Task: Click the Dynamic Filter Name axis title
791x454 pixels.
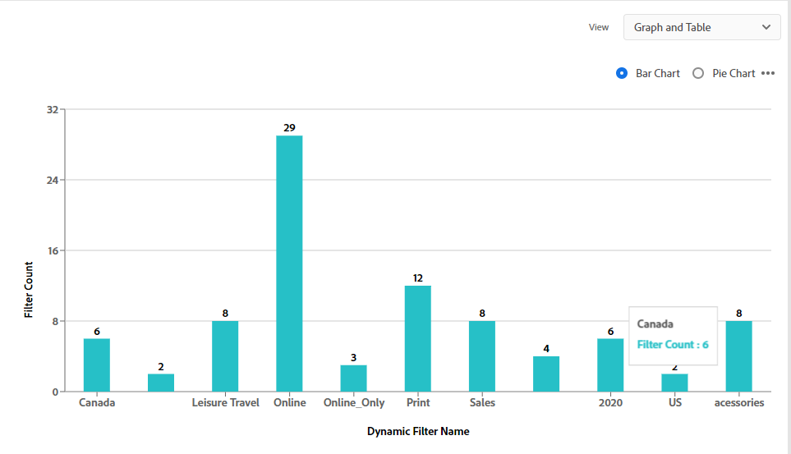Action: (418, 431)
